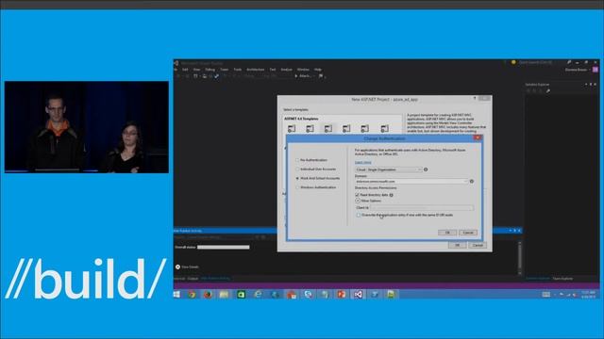Click the Attach start debugging button
The width and height of the screenshot is (604, 339).
coord(304,76)
